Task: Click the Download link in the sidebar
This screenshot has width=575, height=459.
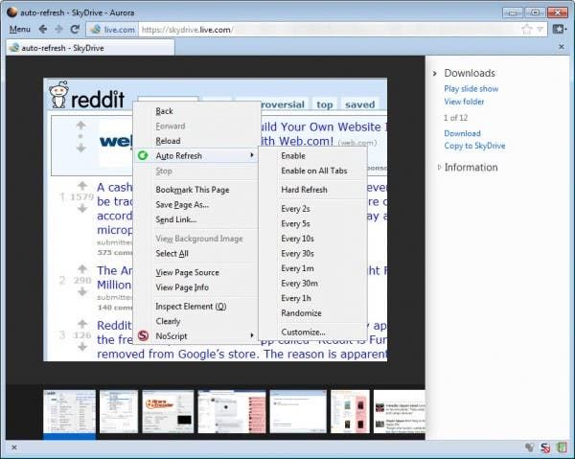Action: point(463,133)
